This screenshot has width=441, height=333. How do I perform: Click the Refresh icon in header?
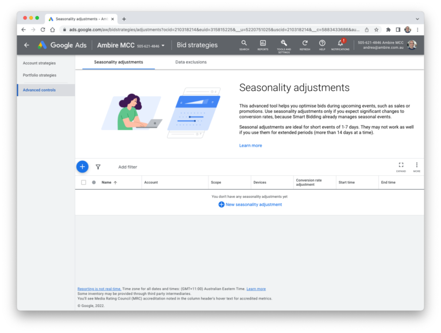(305, 45)
